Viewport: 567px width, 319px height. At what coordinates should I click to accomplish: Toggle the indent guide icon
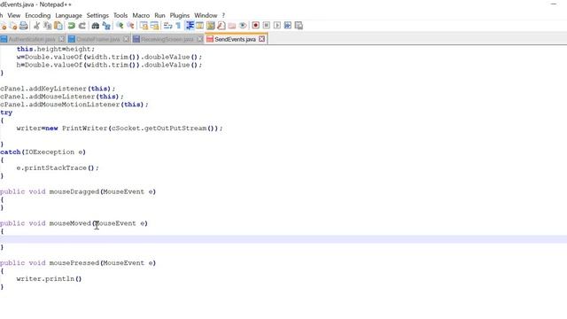(190, 26)
